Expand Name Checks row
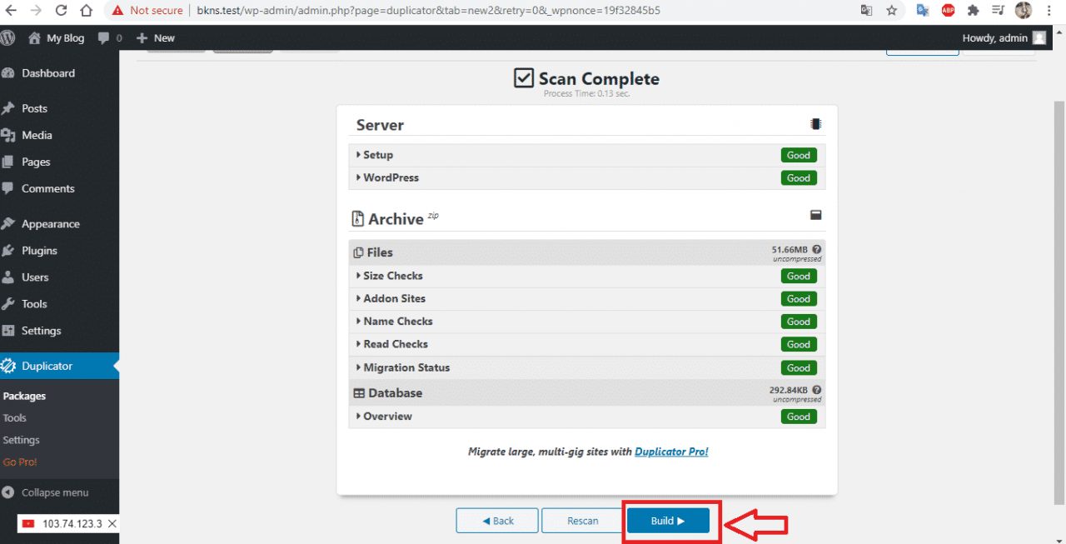Viewport: 1066px width, 544px height. point(586,322)
